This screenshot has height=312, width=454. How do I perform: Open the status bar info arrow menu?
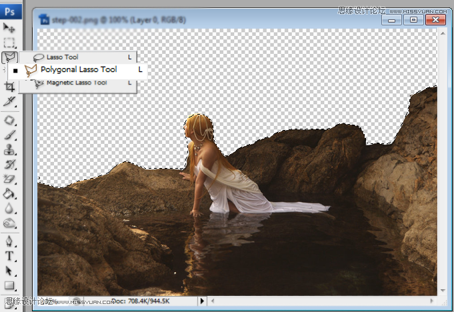[x=202, y=301]
